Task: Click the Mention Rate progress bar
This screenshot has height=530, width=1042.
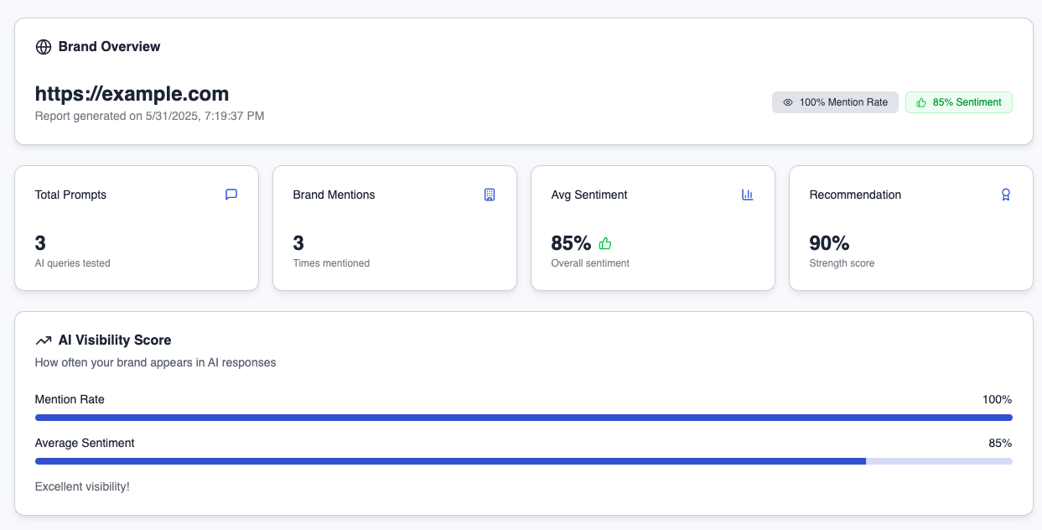Action: click(x=523, y=418)
